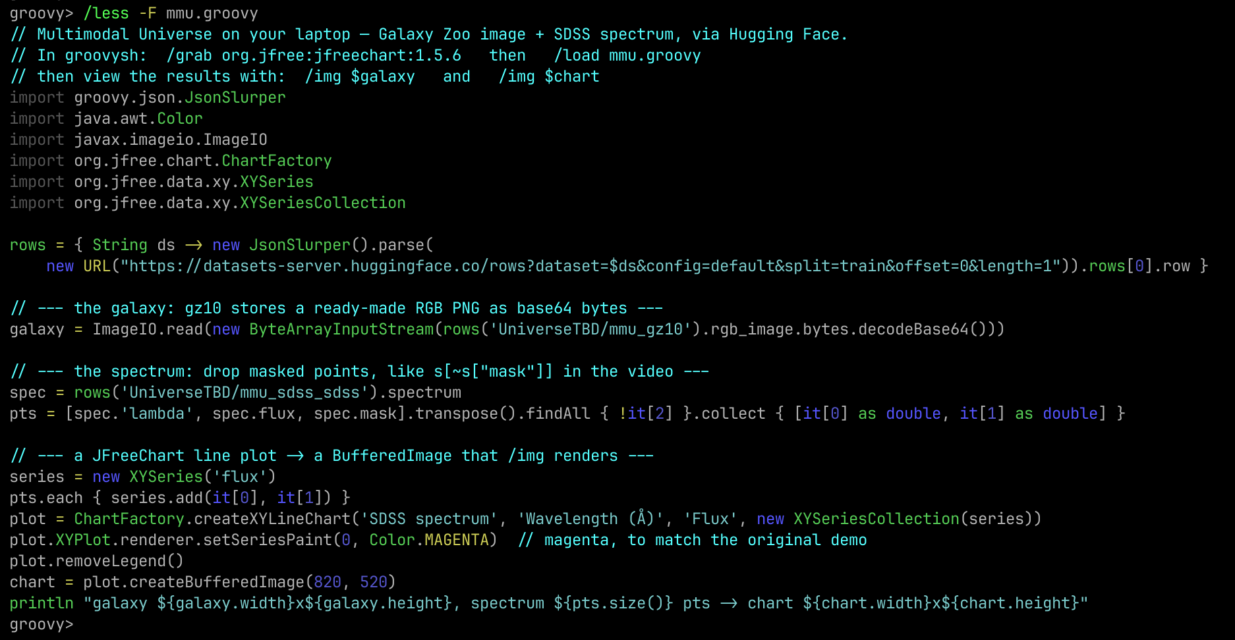The width and height of the screenshot is (1235, 640).
Task: Click 'ByteArrayInputStream' in the galaxy line
Action: (341, 329)
